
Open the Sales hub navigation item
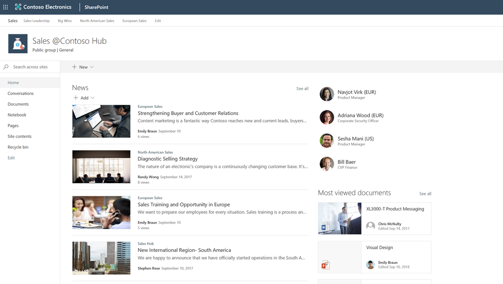(13, 21)
